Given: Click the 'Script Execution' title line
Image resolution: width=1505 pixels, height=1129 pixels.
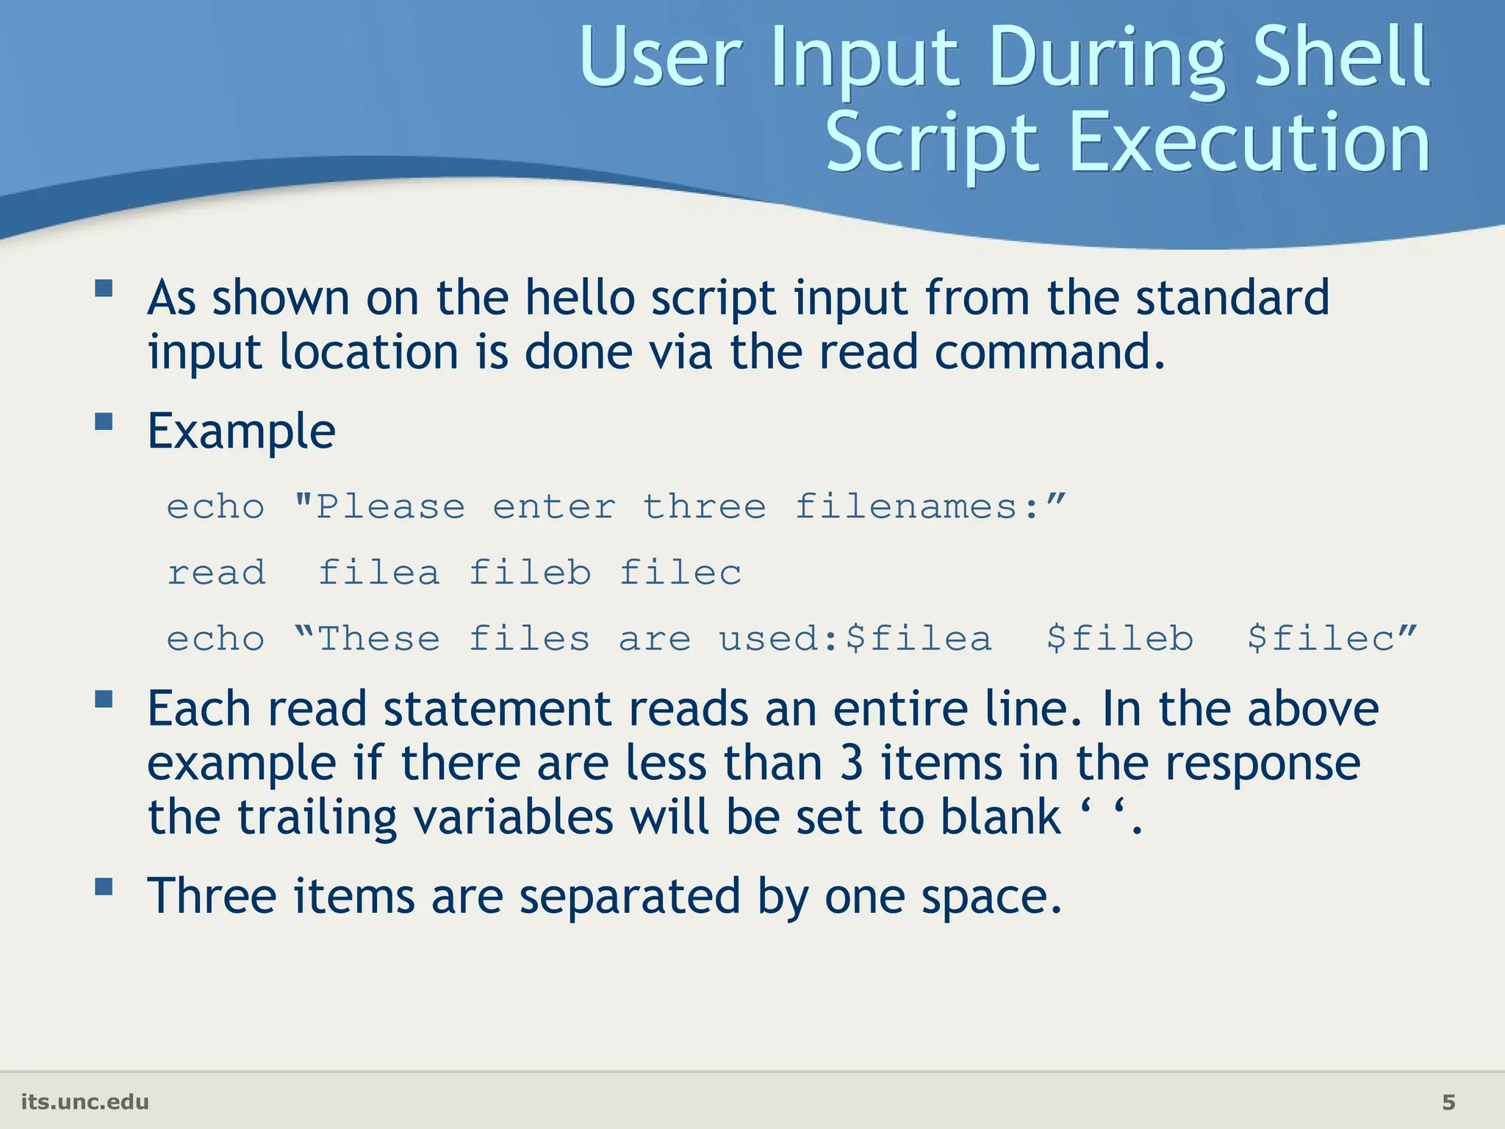Looking at the screenshot, I should [x=1127, y=143].
